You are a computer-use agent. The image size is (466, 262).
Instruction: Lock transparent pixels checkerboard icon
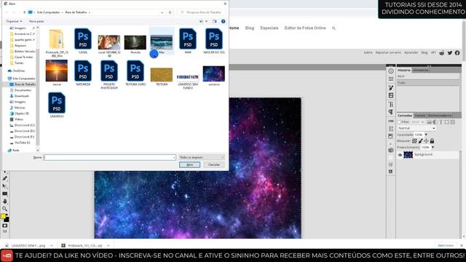coord(414,140)
